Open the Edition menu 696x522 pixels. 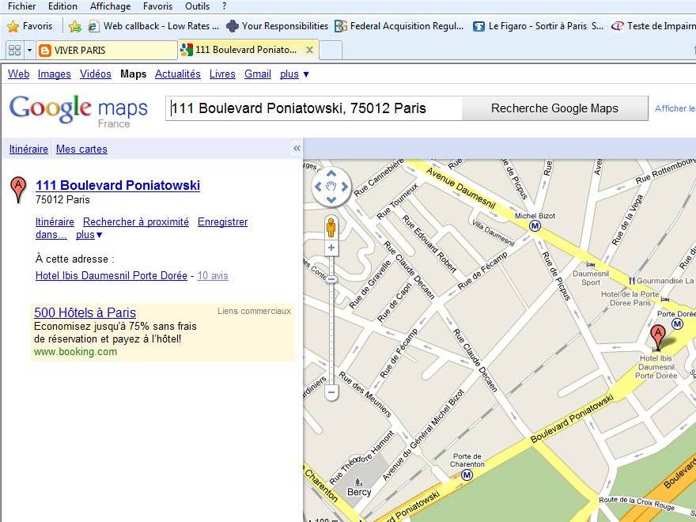[x=62, y=6]
